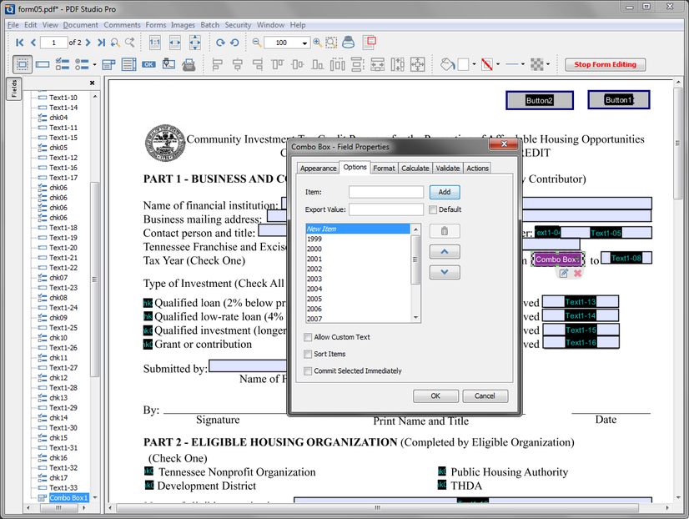Click the paint bucket fill icon
The image size is (689, 519).
tap(447, 64)
